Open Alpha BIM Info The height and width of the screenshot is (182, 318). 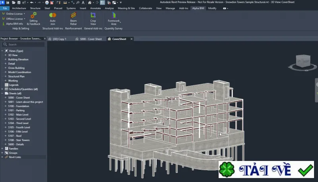pyautogui.click(x=13, y=24)
